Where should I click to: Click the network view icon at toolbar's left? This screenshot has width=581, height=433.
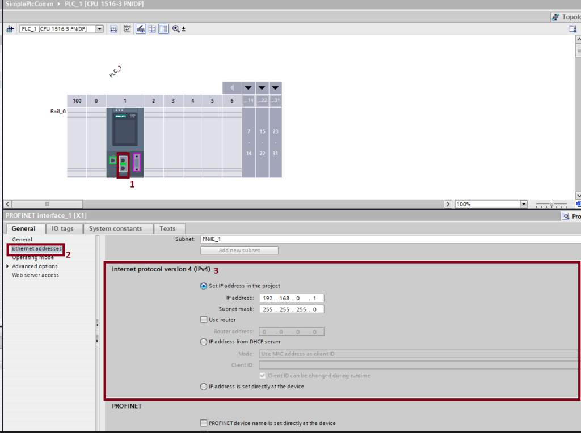[x=10, y=29]
